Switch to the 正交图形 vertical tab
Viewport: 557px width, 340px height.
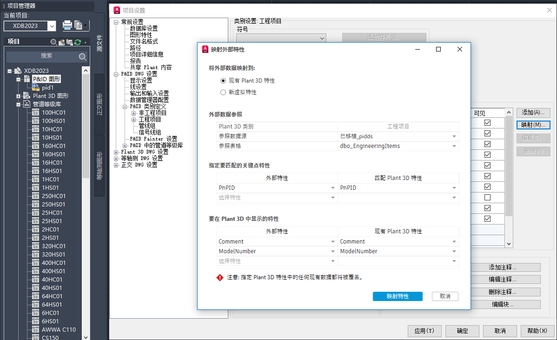point(99,104)
